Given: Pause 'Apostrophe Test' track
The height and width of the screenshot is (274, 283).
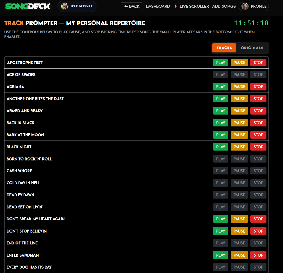Looking at the screenshot, I should click(x=239, y=63).
